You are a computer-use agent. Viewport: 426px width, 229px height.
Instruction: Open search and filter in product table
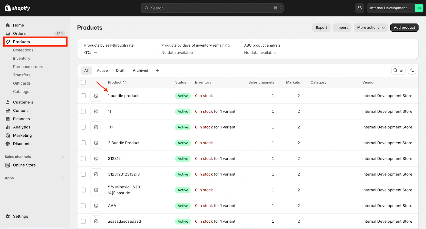coord(398,70)
